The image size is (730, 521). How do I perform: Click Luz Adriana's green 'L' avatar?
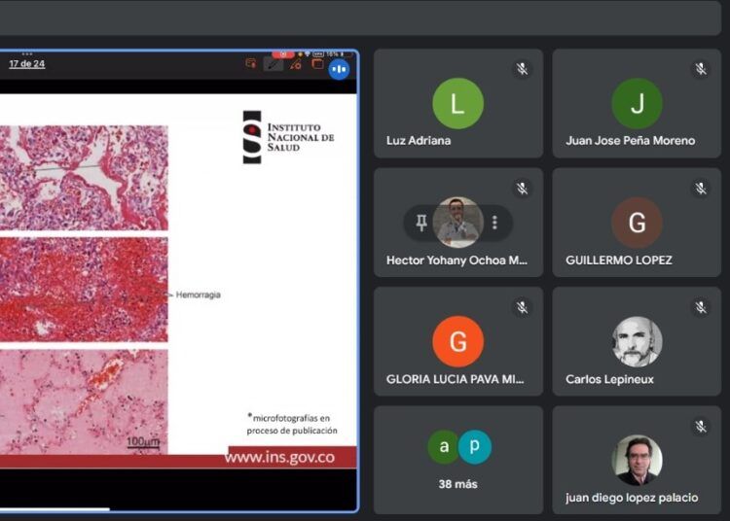pyautogui.click(x=458, y=103)
